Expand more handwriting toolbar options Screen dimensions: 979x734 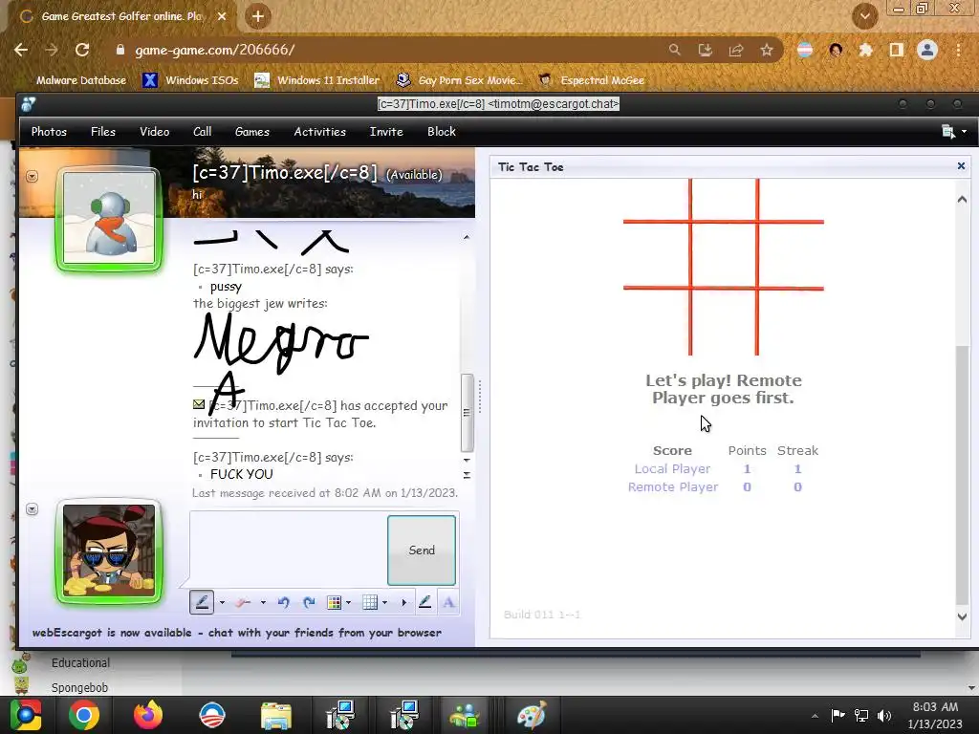[x=404, y=602]
